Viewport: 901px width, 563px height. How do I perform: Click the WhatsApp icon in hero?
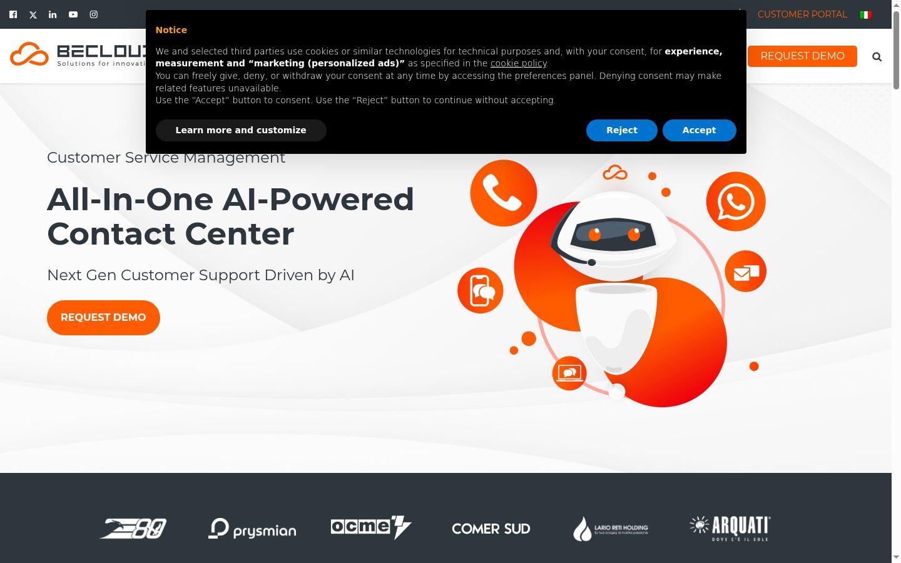pos(736,201)
